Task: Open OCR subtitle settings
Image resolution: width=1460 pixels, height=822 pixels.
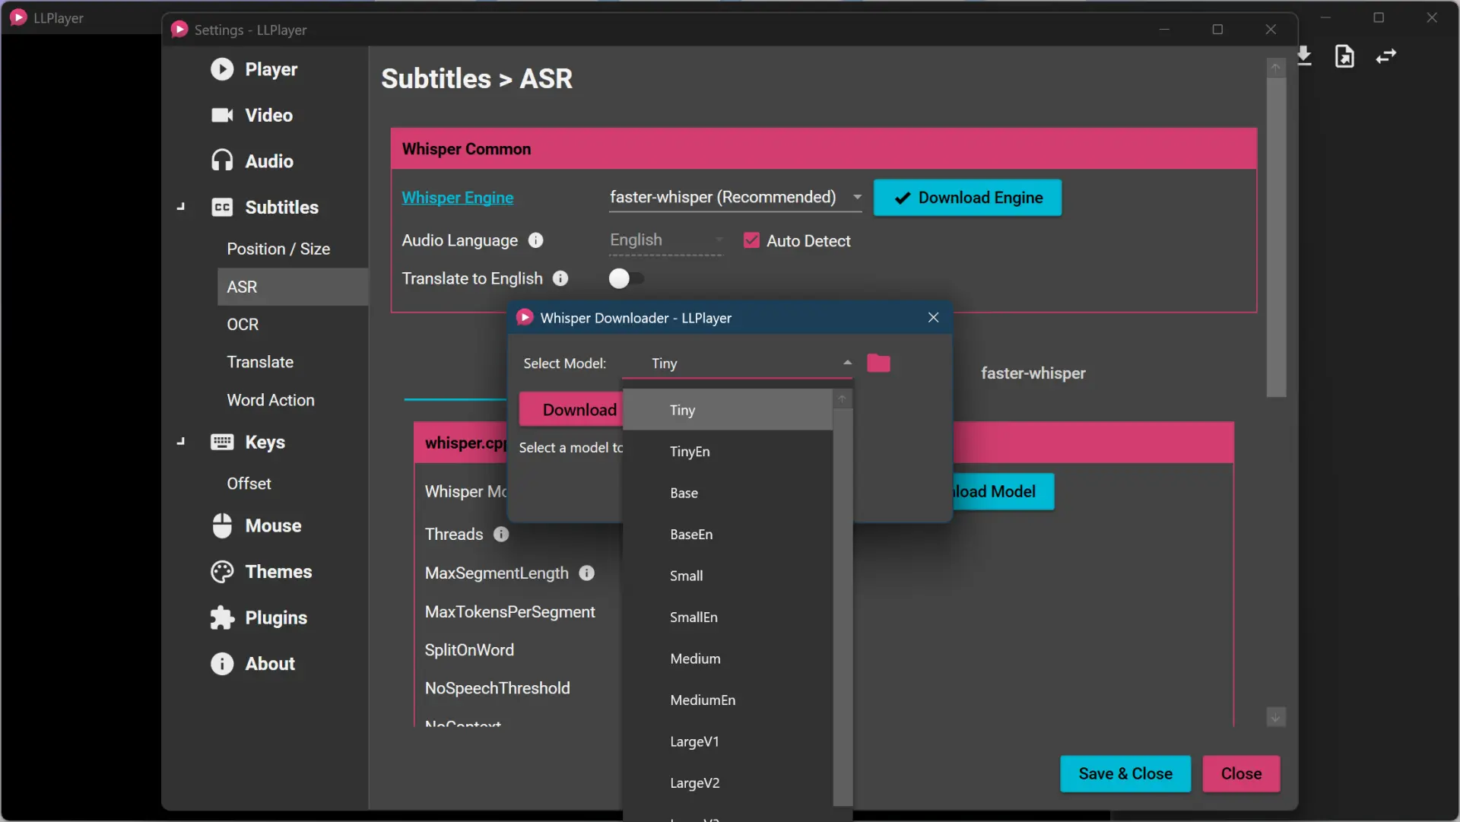Action: 292,325
